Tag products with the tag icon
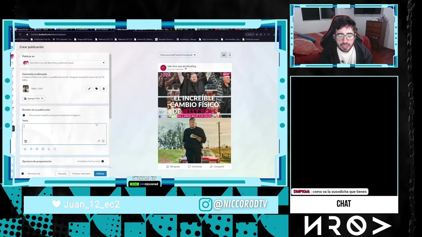 point(97,89)
